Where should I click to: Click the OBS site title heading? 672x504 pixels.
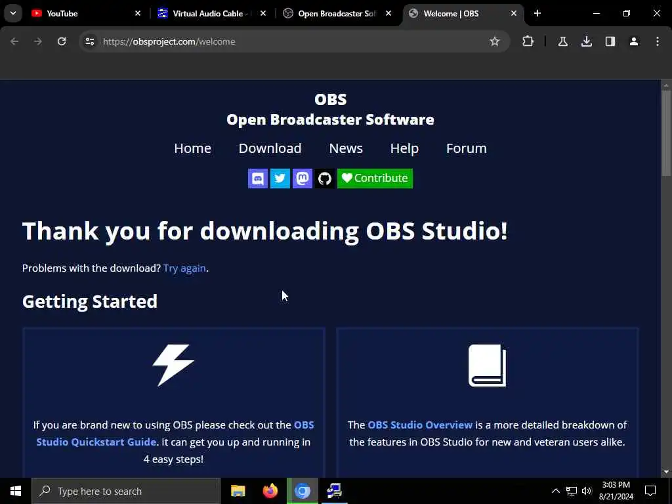coord(331,100)
